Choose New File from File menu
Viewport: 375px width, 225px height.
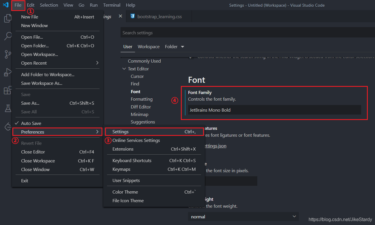point(57,17)
